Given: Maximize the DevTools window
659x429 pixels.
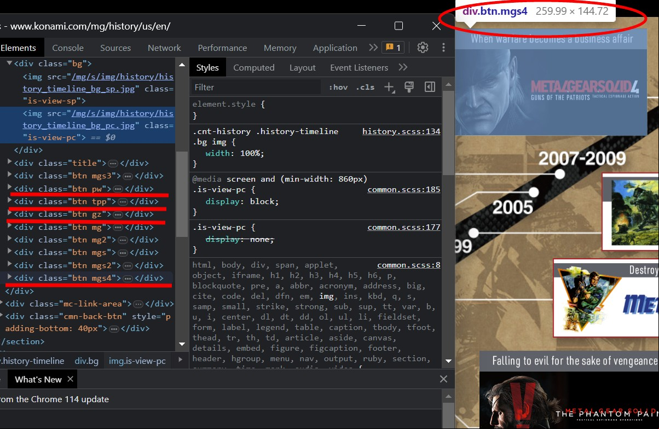Looking at the screenshot, I should [x=398, y=26].
